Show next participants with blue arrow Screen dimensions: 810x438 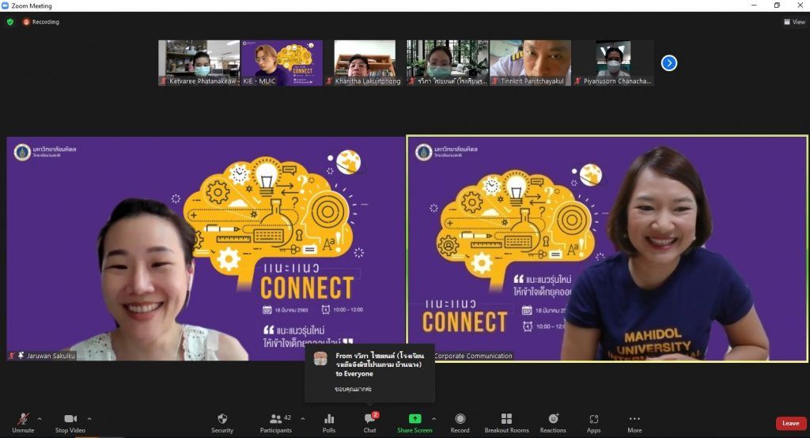[669, 62]
